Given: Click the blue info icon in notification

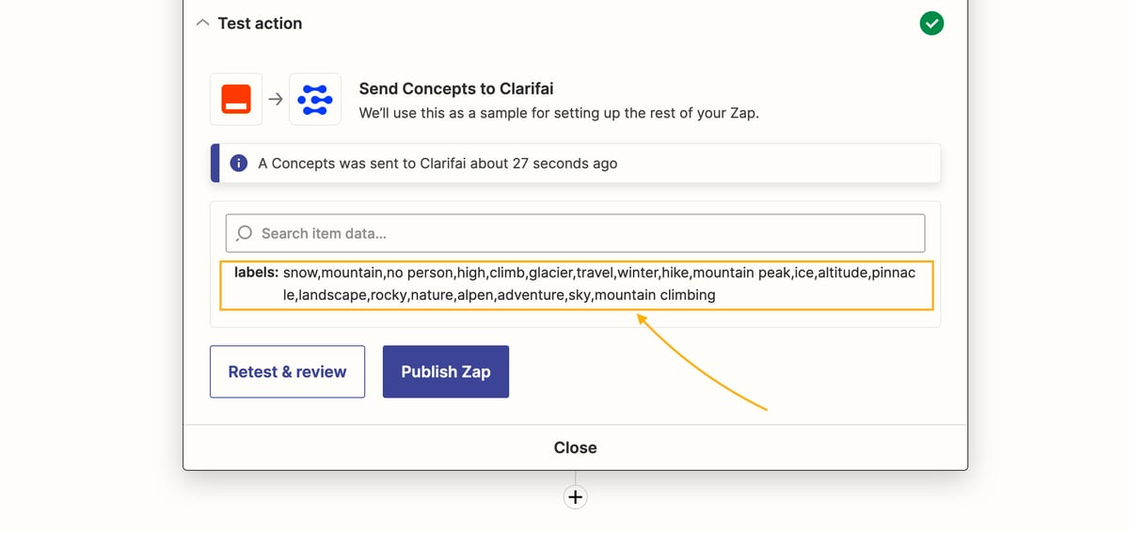Looking at the screenshot, I should tap(239, 164).
